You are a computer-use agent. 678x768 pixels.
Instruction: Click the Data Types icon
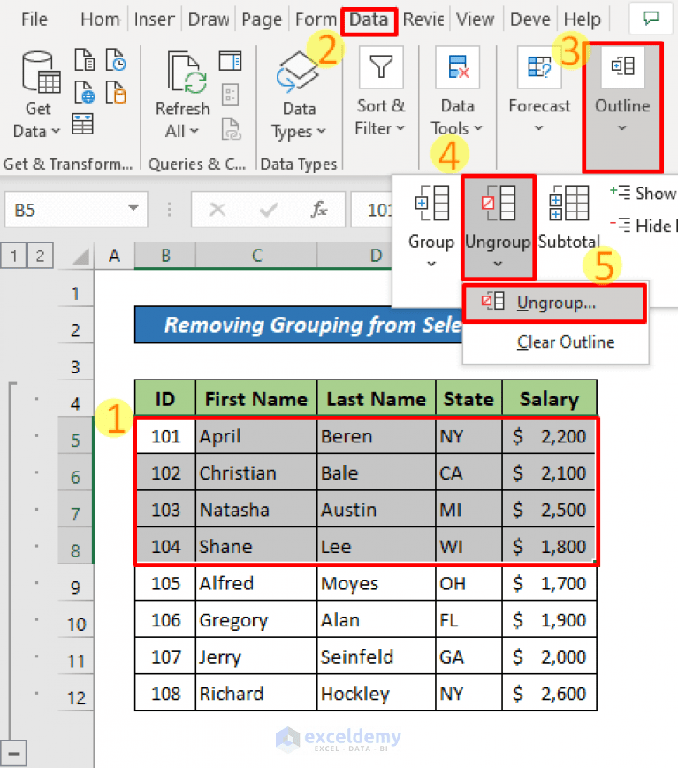click(297, 72)
